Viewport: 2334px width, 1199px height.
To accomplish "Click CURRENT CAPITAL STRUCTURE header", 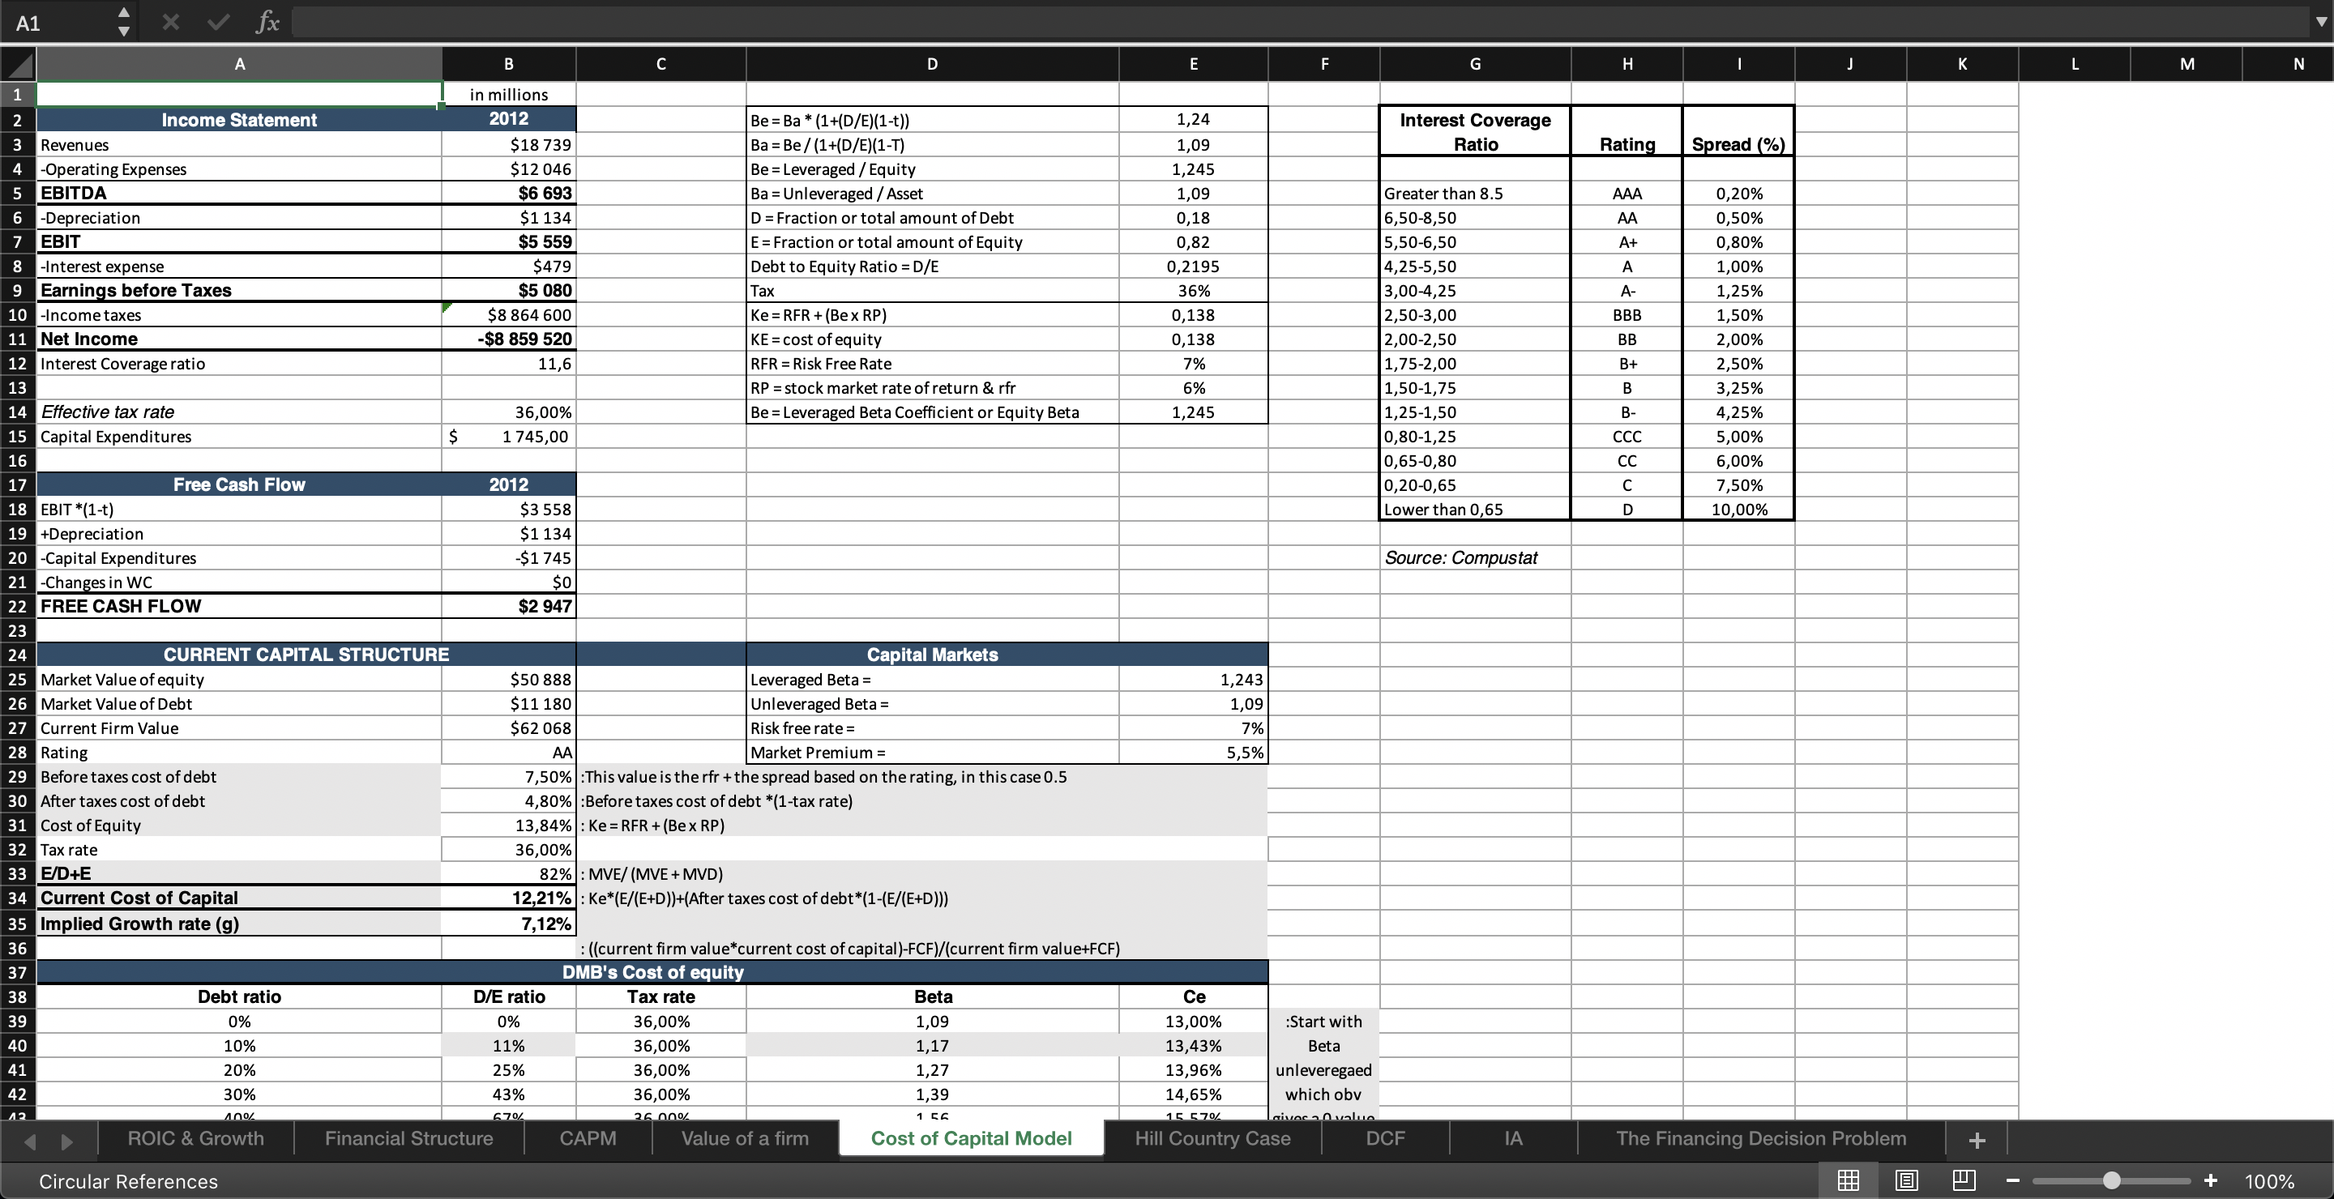I will point(306,655).
